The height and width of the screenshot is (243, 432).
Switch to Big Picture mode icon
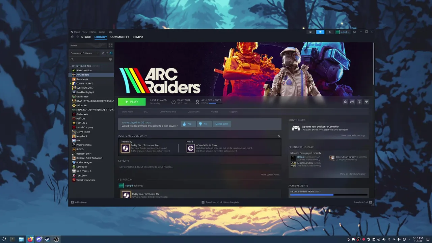(354, 32)
